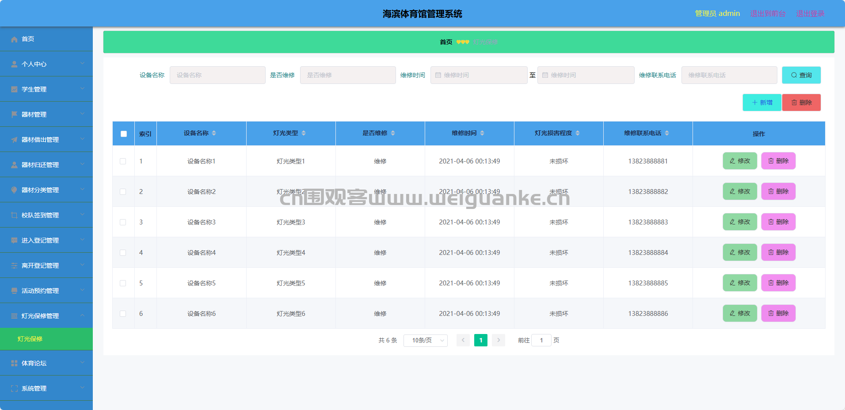Check the row checkbox for 设备名称1
This screenshot has height=410, width=845.
point(123,161)
